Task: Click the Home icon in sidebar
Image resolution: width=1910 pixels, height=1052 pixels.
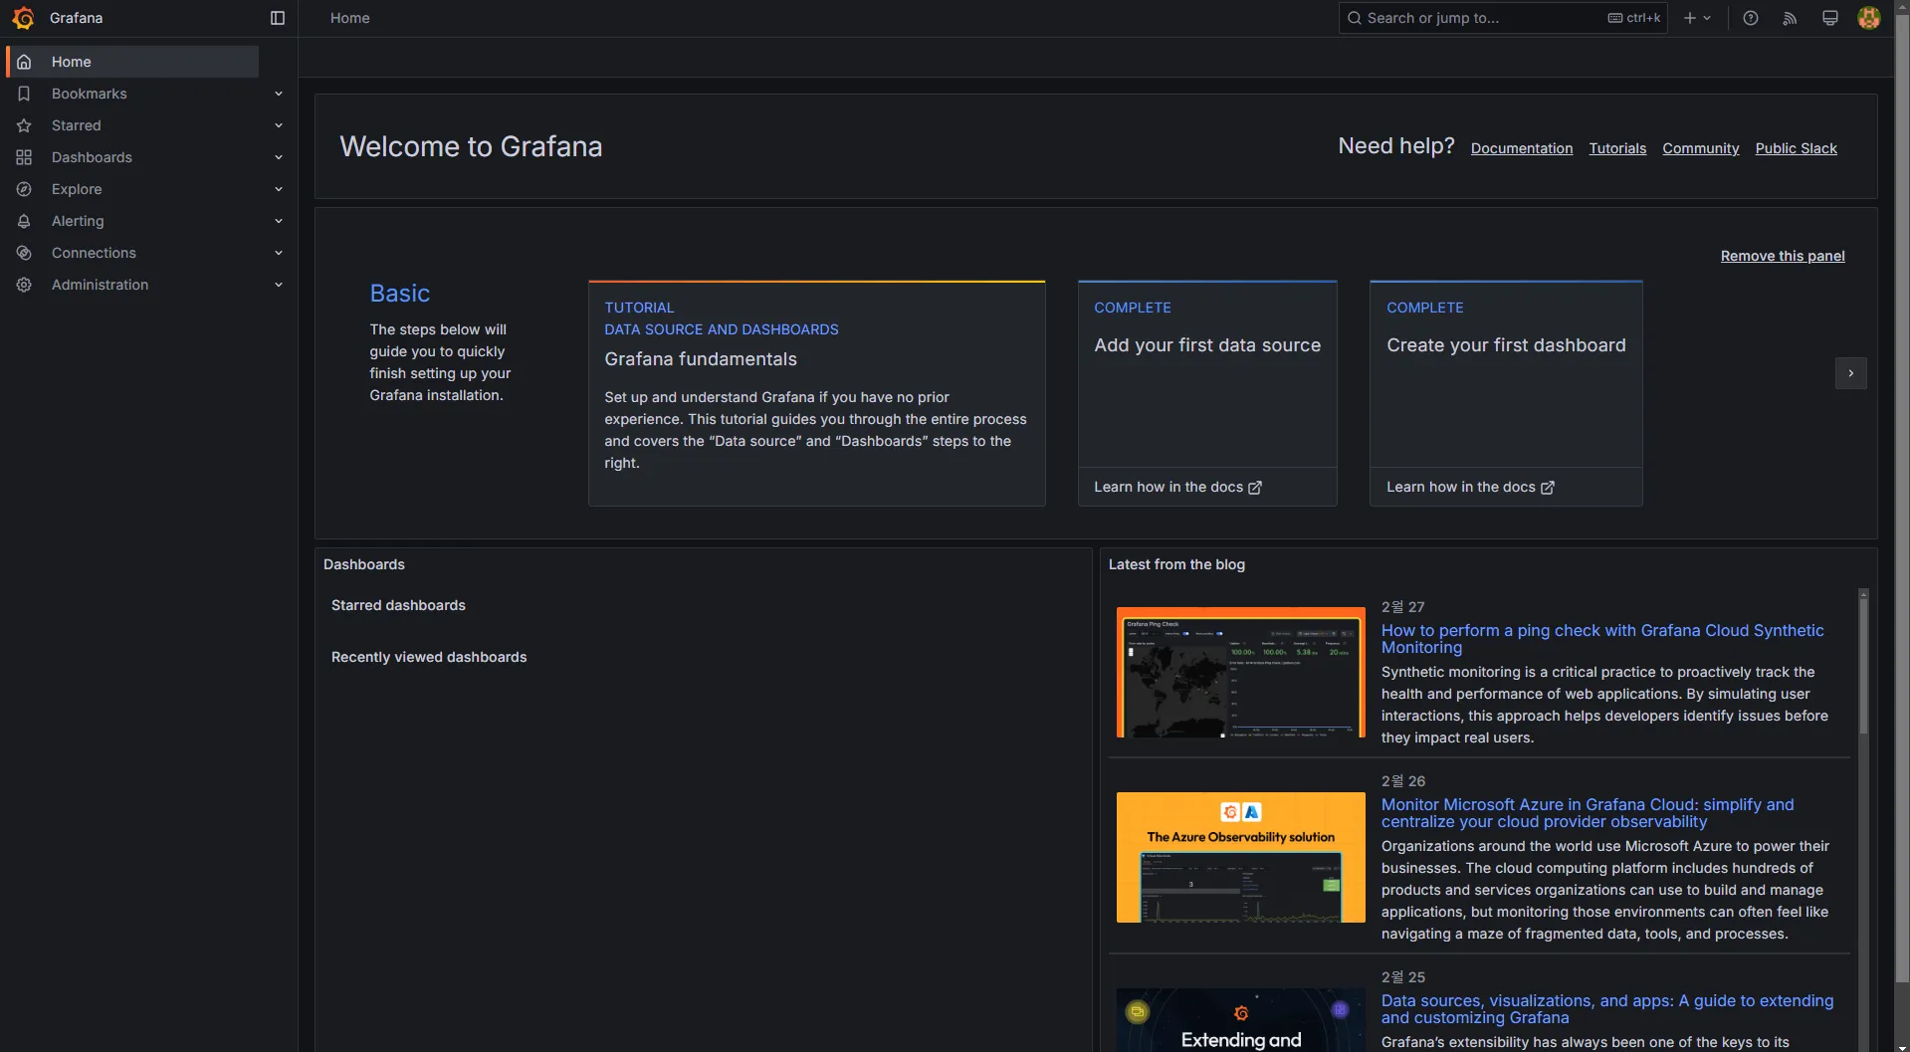Action: pyautogui.click(x=24, y=62)
